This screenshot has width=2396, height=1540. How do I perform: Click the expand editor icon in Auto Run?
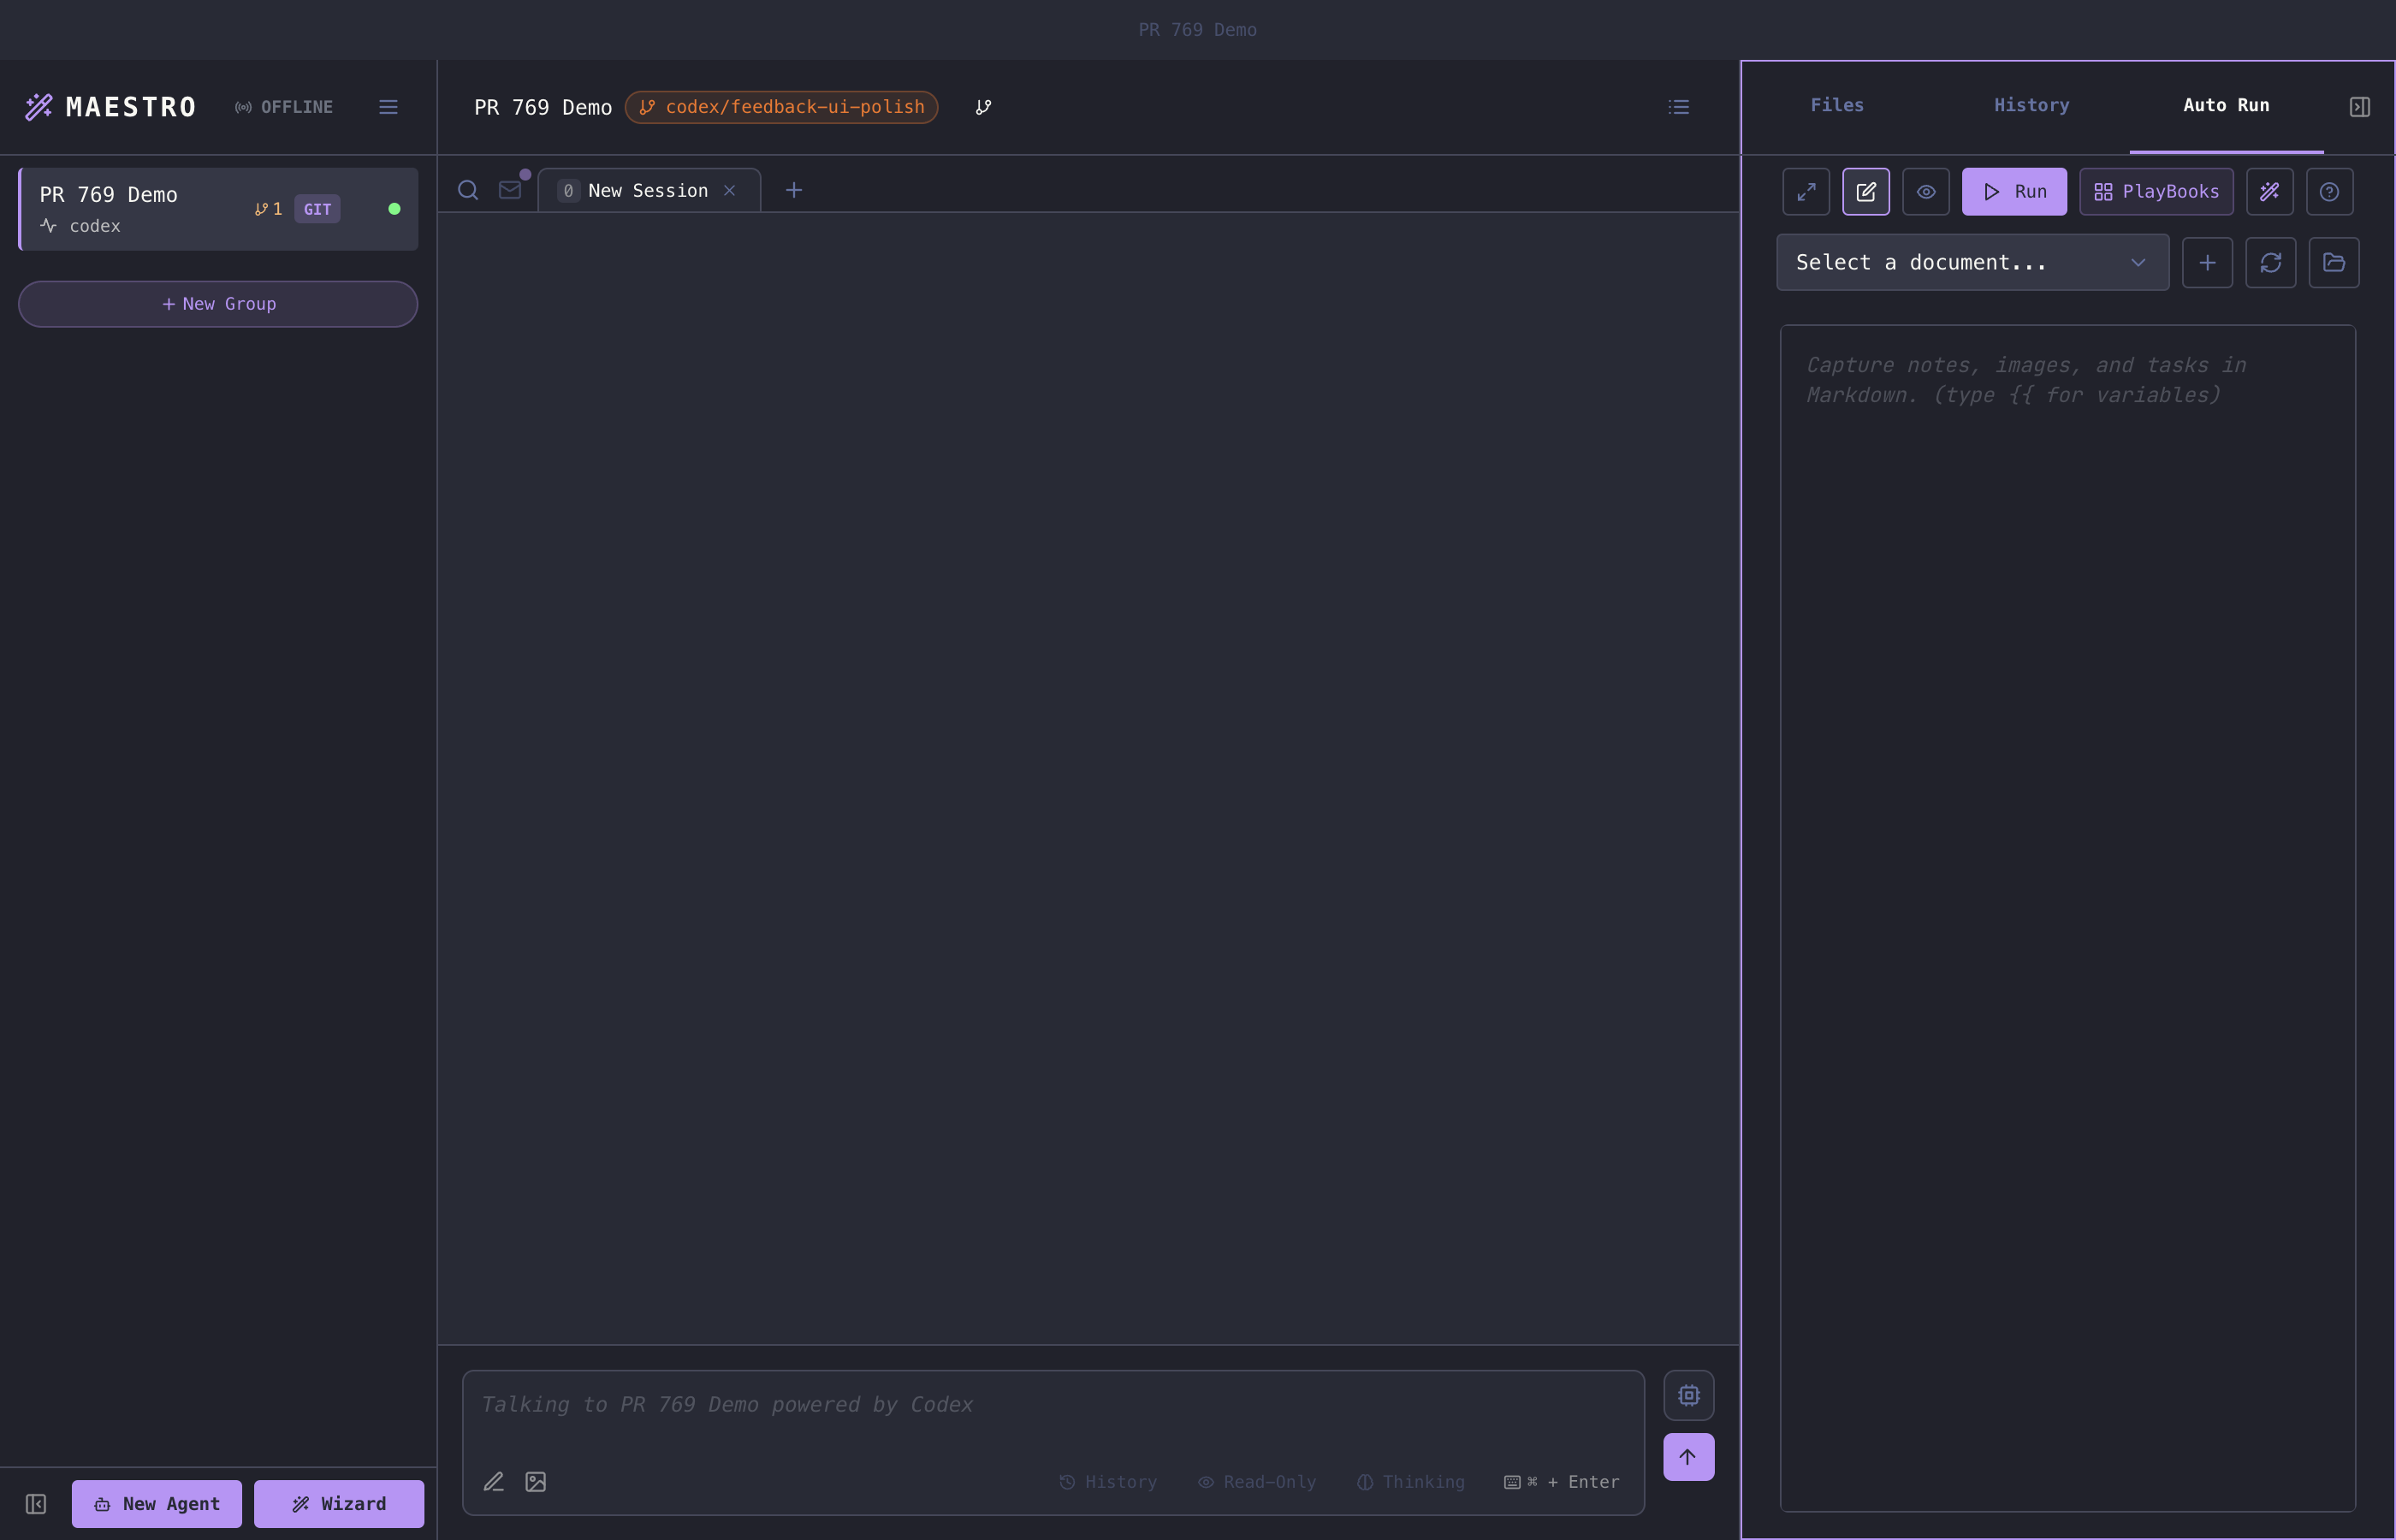click(1806, 191)
